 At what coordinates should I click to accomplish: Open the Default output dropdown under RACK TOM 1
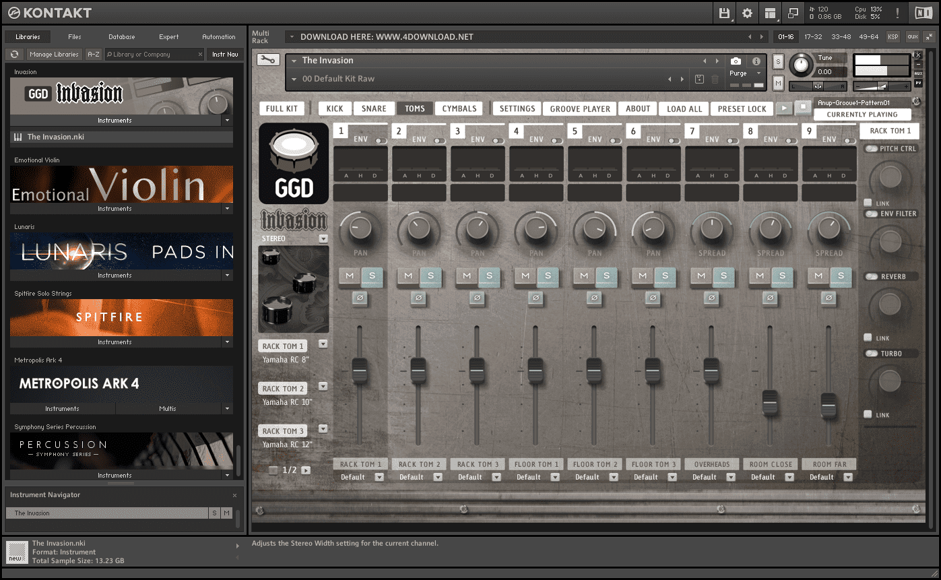click(379, 477)
